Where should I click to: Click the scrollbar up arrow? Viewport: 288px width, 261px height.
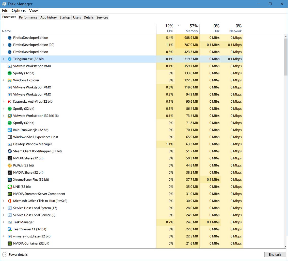[x=285, y=36]
